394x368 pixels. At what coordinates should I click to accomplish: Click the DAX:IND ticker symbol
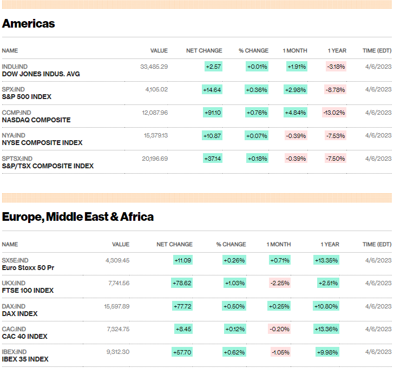point(14,306)
